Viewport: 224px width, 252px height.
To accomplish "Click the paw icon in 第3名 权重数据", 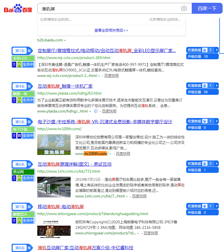I will [x=204, y=50].
